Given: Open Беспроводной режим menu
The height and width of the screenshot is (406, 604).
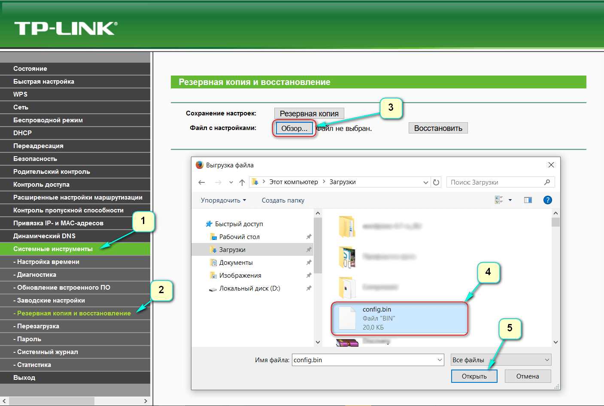Looking at the screenshot, I should [75, 120].
